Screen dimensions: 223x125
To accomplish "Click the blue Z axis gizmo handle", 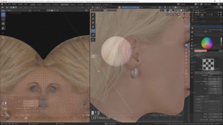I will point(184,14).
